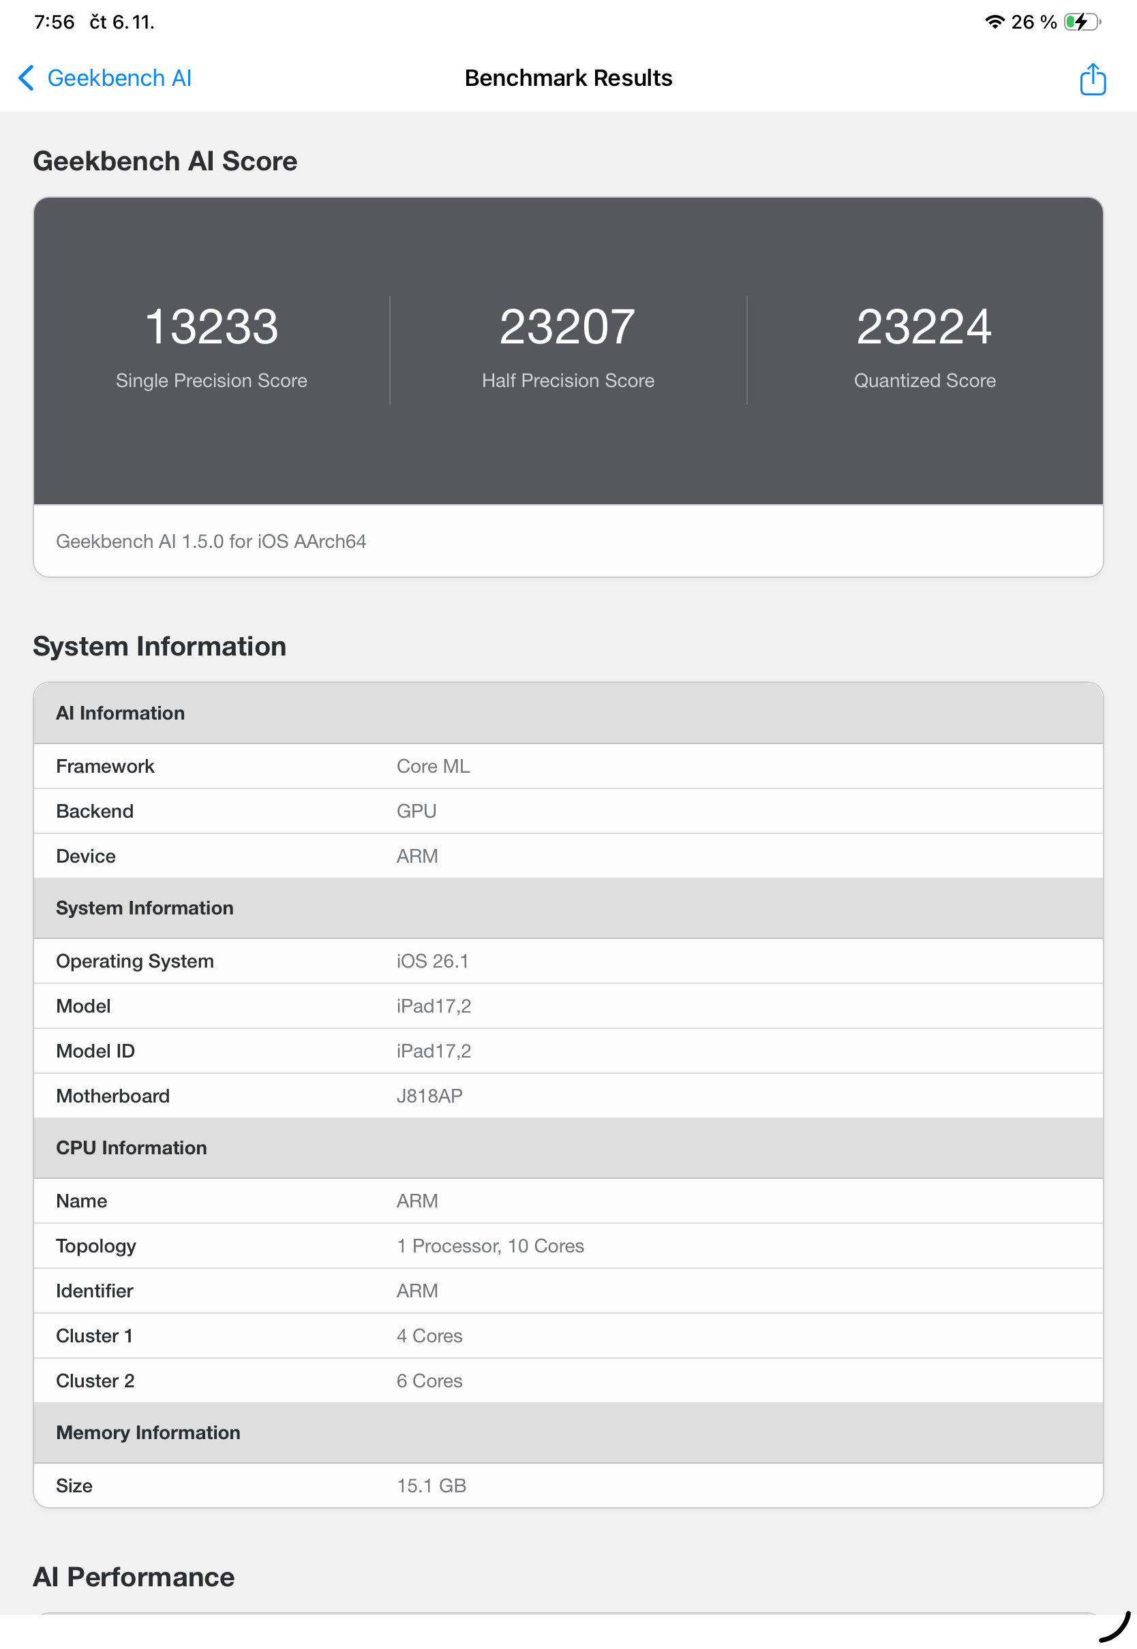
Task: Tap the Quantized Score 23224
Action: pyautogui.click(x=924, y=327)
